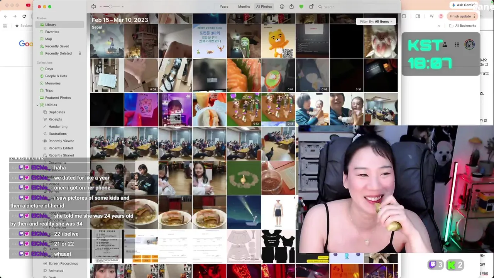Viewport: 494px width, 278px height.
Task: Open the Animated media type
Action: (56, 271)
